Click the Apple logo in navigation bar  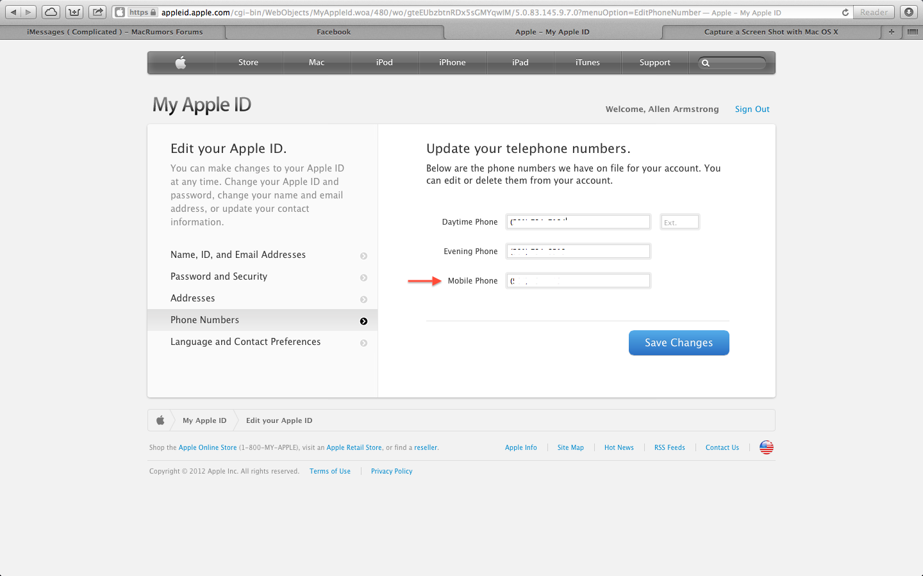tap(181, 62)
